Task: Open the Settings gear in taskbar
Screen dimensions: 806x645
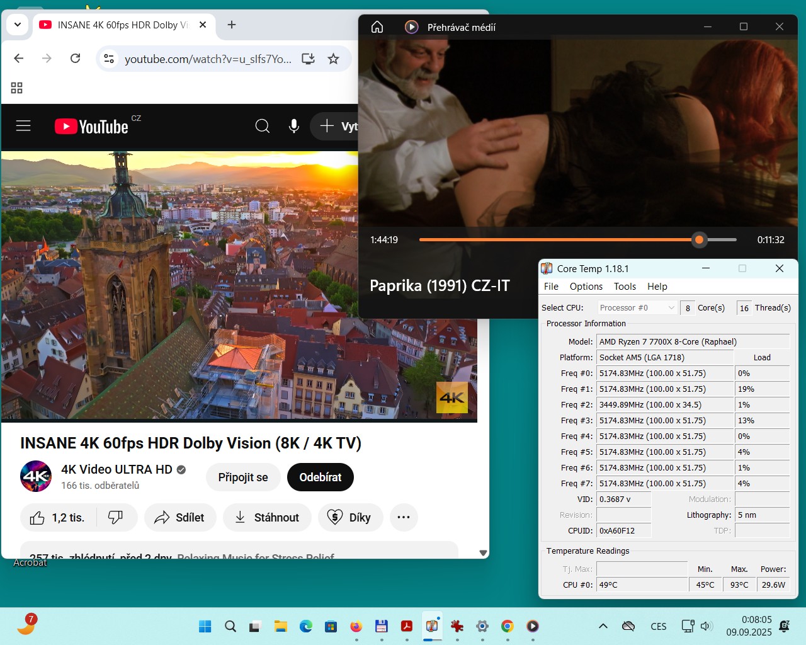Action: (482, 626)
